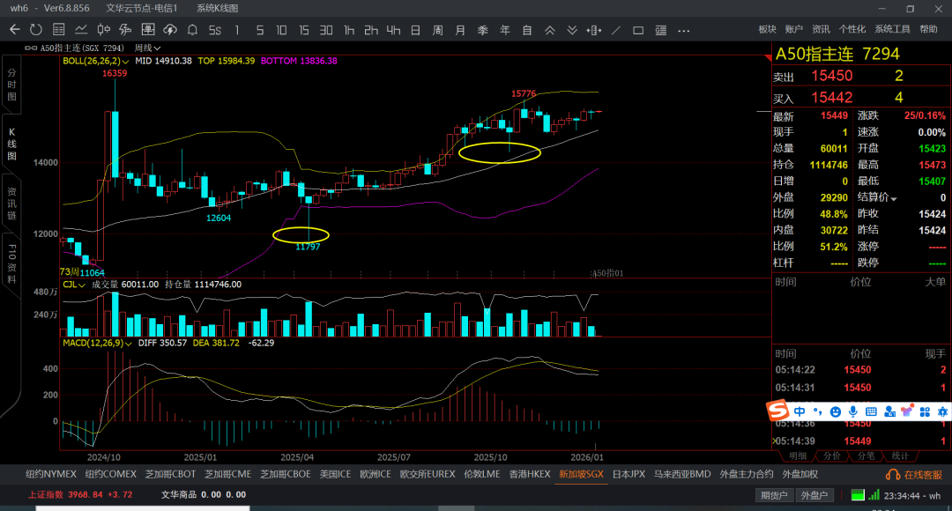Select the custom 自 period
The width and height of the screenshot is (952, 511).
pos(527,30)
